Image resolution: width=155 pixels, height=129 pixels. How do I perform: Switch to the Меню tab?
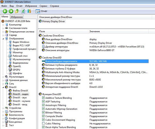coord(5,17)
